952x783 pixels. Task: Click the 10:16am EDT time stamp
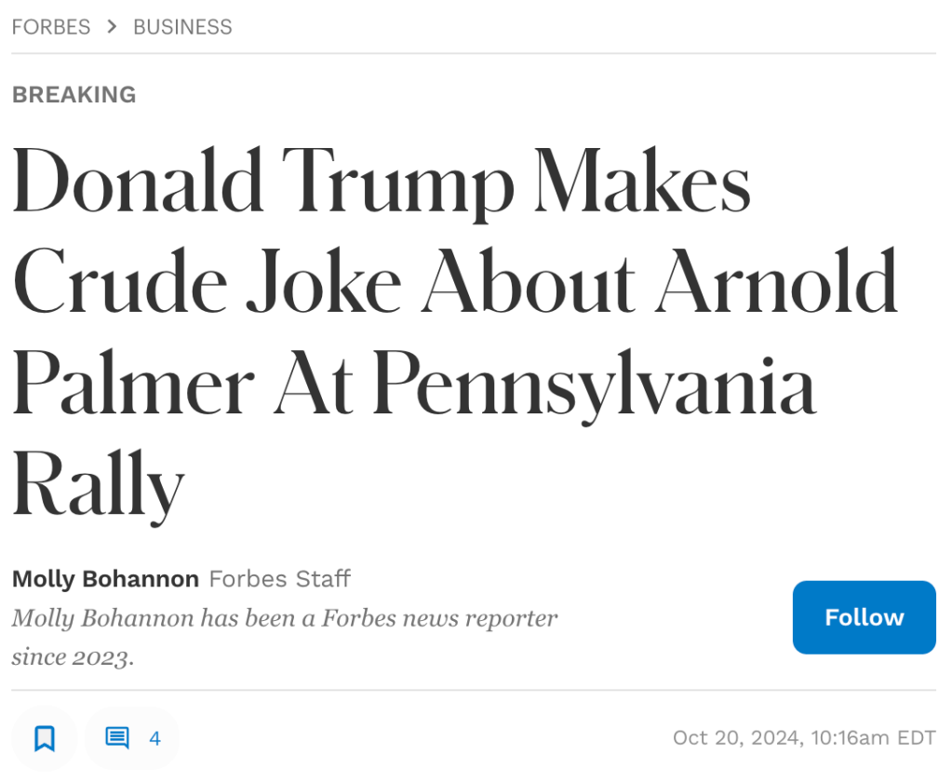[873, 738]
